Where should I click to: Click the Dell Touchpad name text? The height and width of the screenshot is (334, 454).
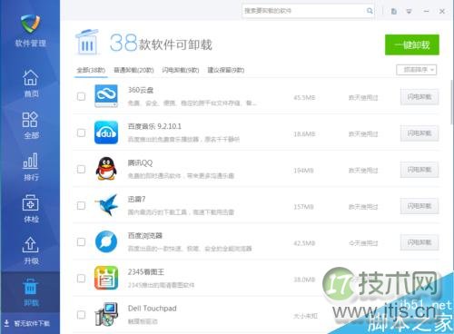coord(153,309)
